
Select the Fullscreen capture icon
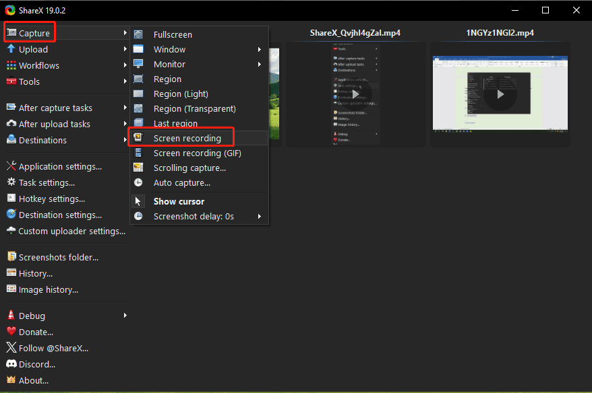[138, 33]
